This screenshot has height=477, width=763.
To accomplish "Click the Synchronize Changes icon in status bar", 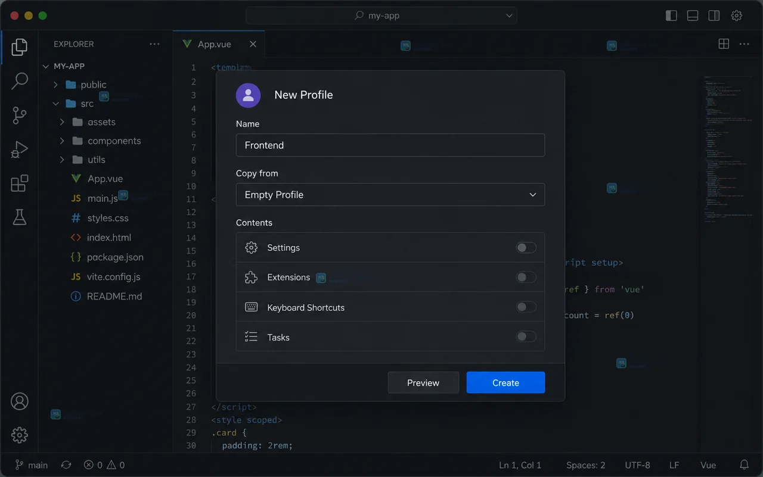I will click(x=66, y=465).
